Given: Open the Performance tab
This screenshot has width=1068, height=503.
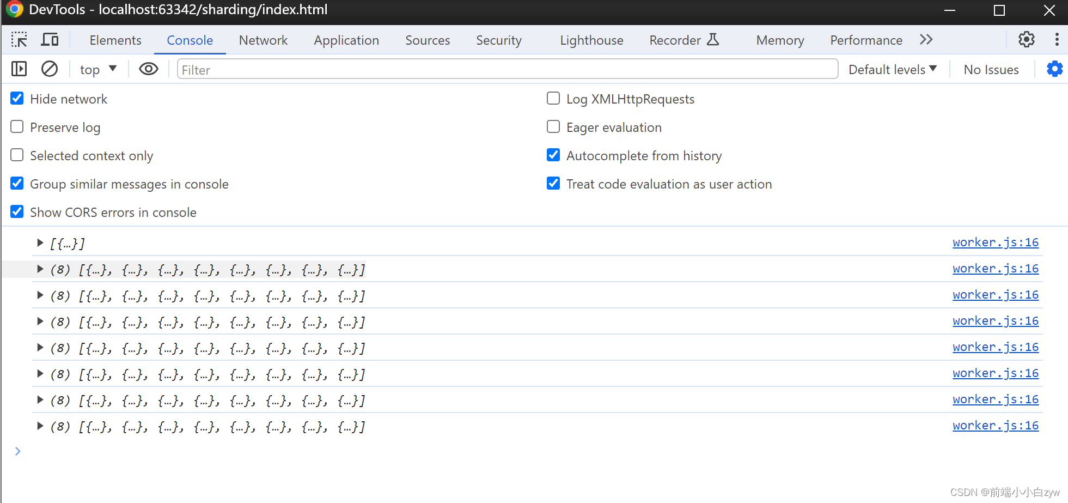Looking at the screenshot, I should 866,40.
